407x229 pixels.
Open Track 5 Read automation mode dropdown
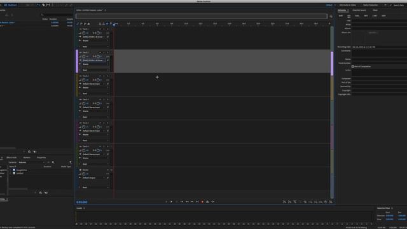(95, 141)
